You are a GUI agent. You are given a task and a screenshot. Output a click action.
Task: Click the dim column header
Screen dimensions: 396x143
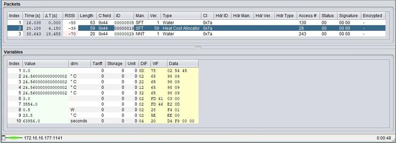[80, 64]
